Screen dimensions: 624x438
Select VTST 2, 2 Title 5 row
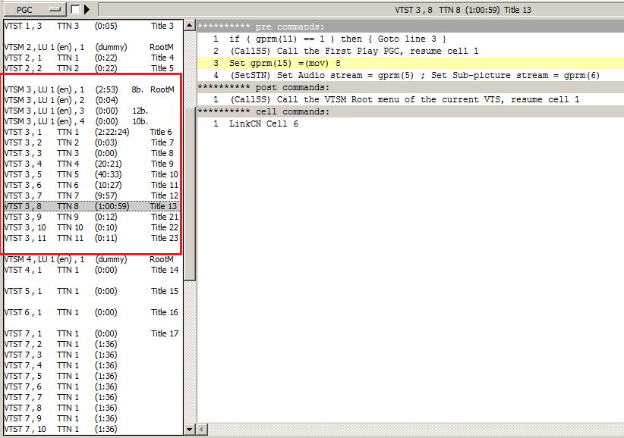point(93,68)
